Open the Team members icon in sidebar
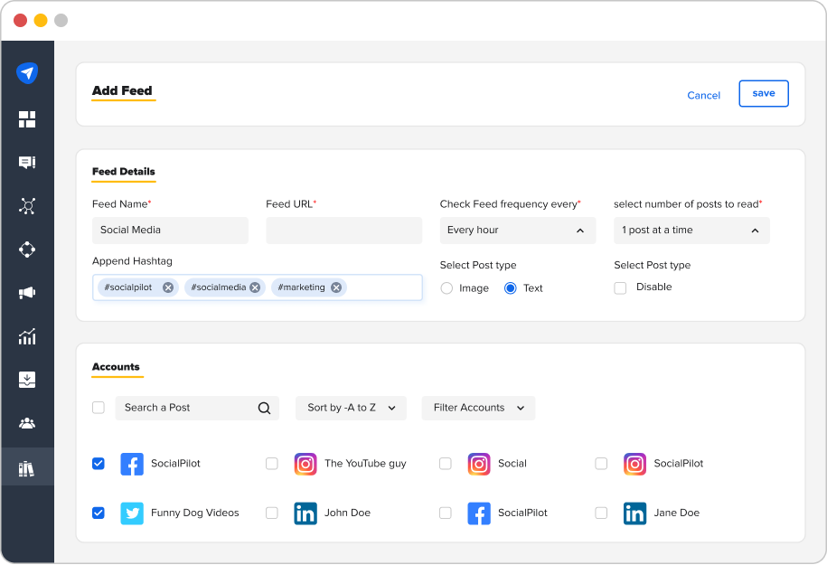The width and height of the screenshot is (827, 565). (x=27, y=423)
